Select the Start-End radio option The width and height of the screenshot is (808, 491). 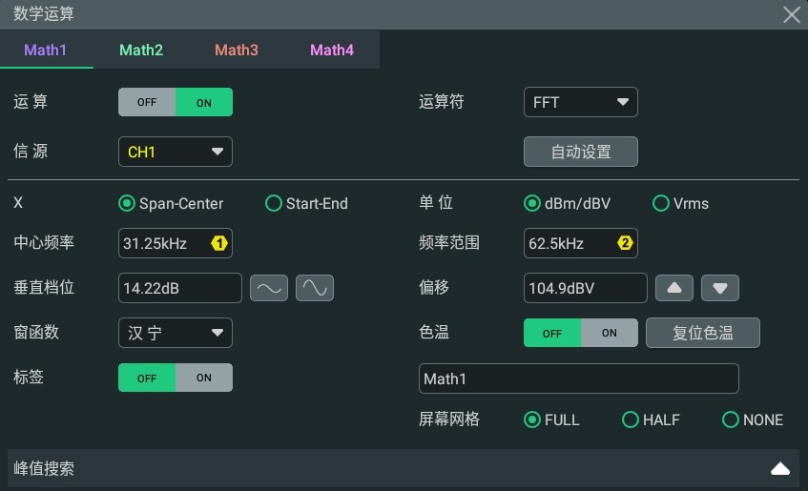306,203
